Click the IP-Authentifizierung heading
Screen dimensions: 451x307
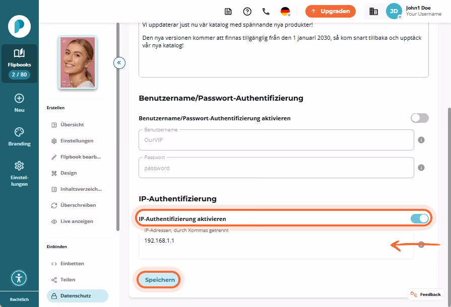pos(177,199)
